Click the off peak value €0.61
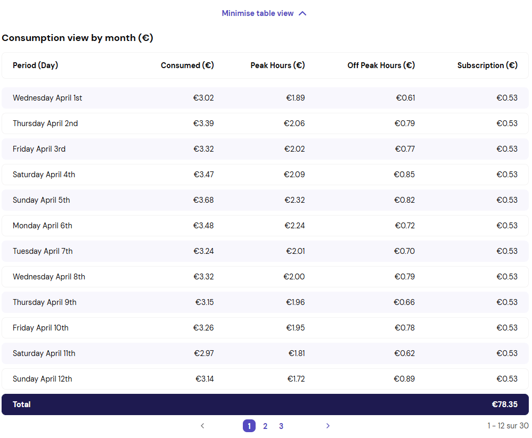 [x=405, y=98]
